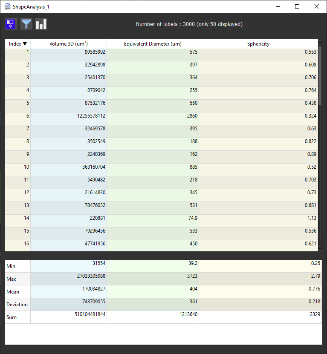The width and height of the screenshot is (327, 354).
Task: Select row index 10
Action: pyautogui.click(x=18, y=170)
